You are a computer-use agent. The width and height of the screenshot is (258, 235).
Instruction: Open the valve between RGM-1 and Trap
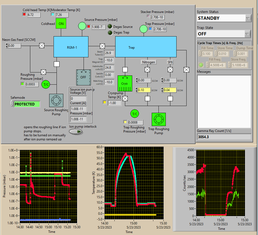pyautogui.click(x=102, y=46)
